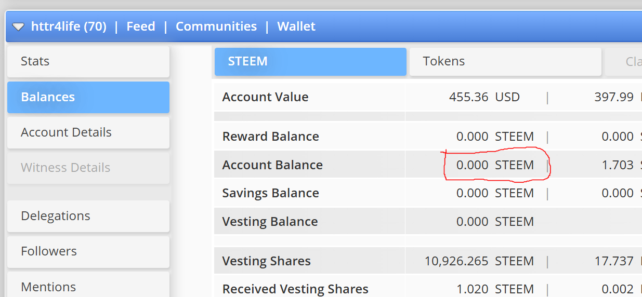Screen dimensions: 642x297
Task: Open Wallet in the top bar
Action: (x=296, y=26)
